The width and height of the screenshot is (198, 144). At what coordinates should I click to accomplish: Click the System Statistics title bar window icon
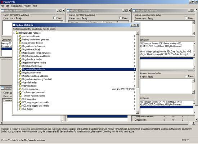click(14, 25)
